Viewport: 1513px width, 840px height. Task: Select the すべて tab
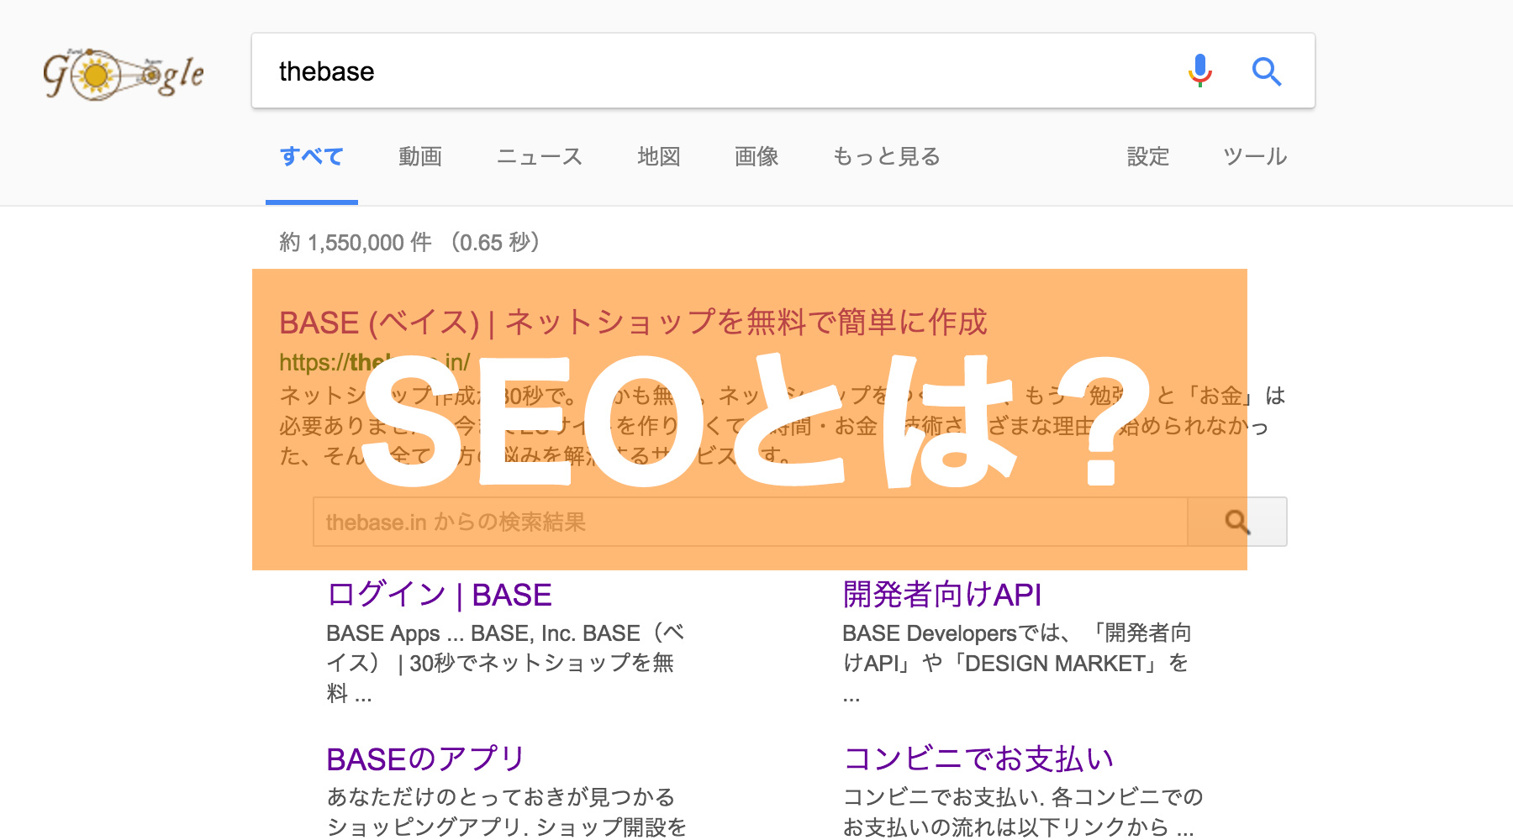point(312,157)
